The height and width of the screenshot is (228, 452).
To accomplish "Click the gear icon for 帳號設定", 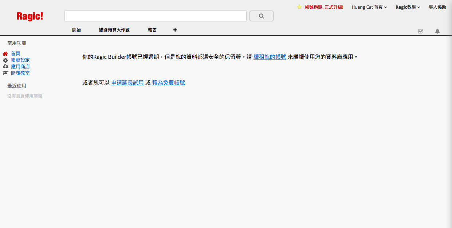I will pyautogui.click(x=5, y=60).
